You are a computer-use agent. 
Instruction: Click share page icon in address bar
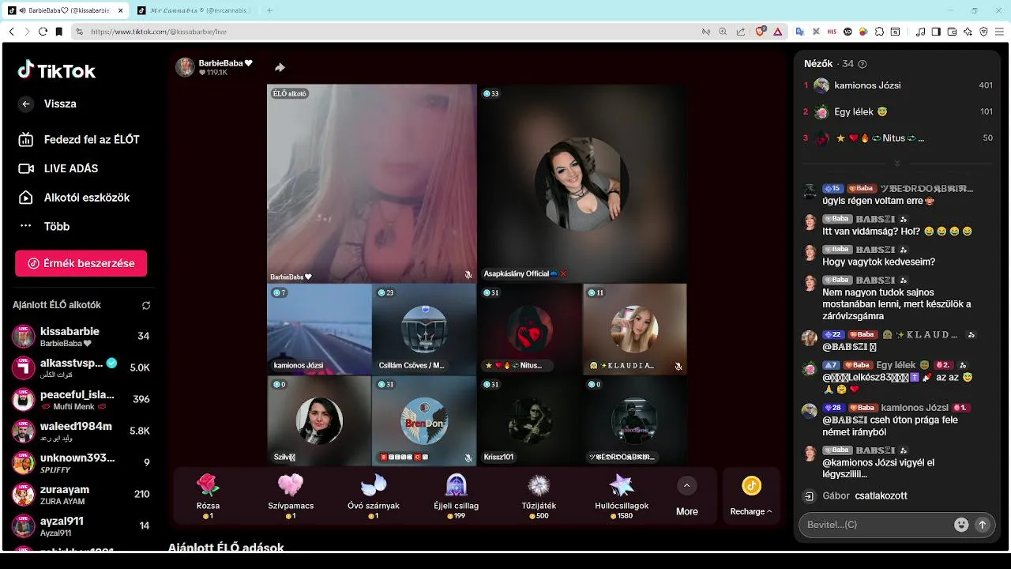[x=740, y=32]
